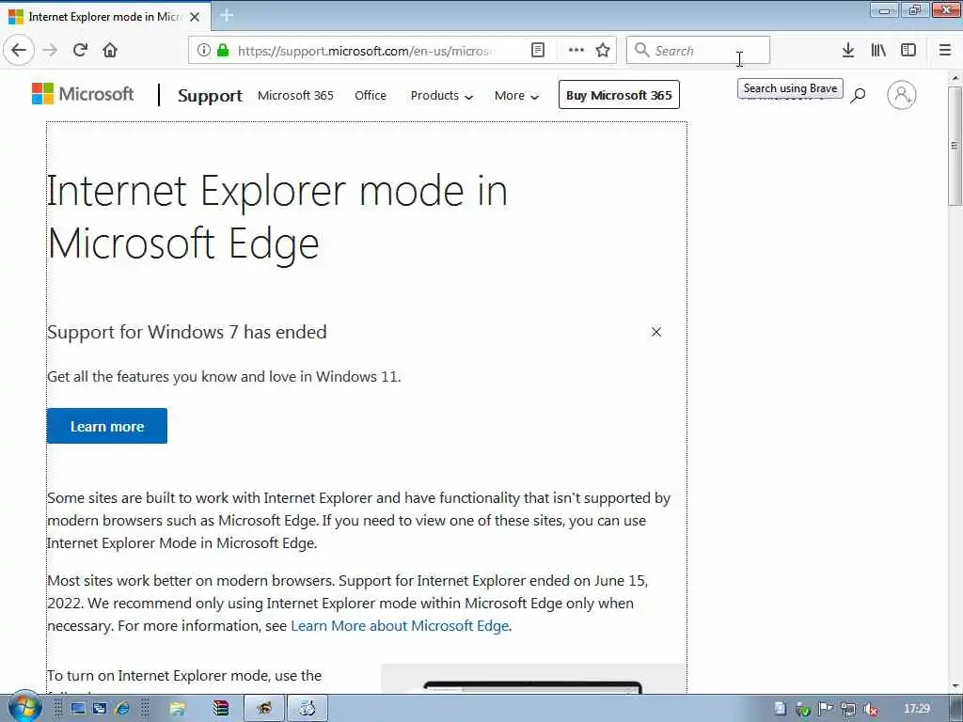Launch Internet Explorer from quick launch

(x=122, y=709)
